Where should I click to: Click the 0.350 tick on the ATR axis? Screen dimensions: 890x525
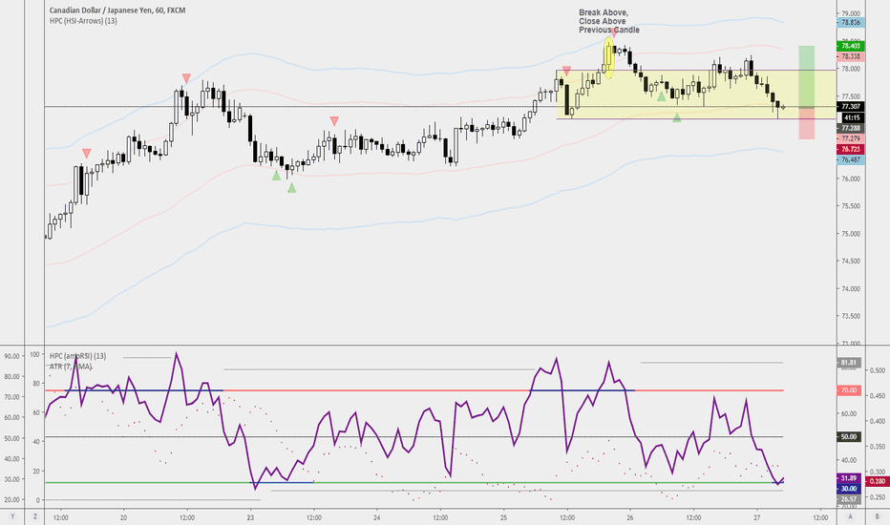877,447
